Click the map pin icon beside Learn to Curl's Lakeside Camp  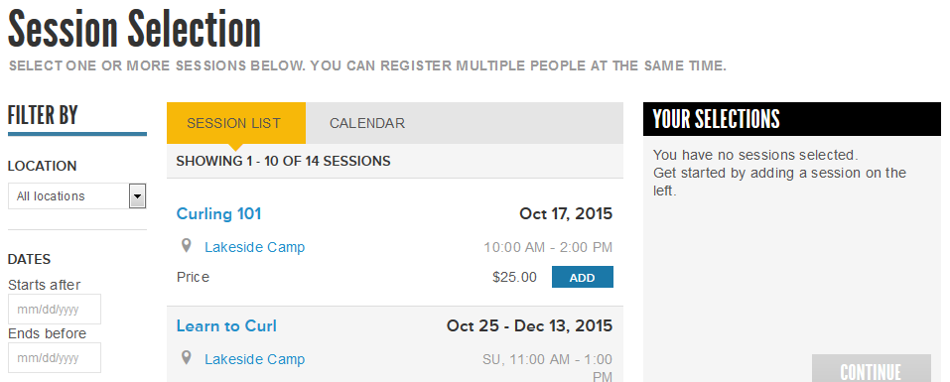187,357
